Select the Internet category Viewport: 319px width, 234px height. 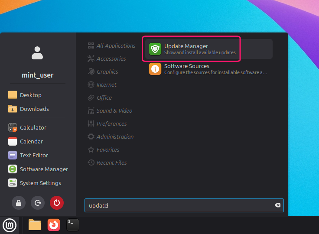[102, 84]
